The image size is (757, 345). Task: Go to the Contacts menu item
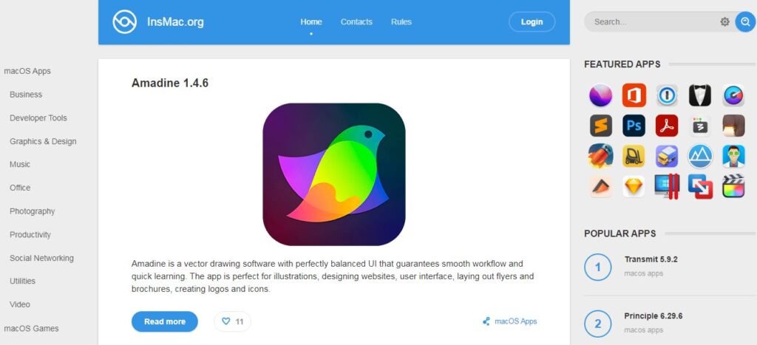356,21
